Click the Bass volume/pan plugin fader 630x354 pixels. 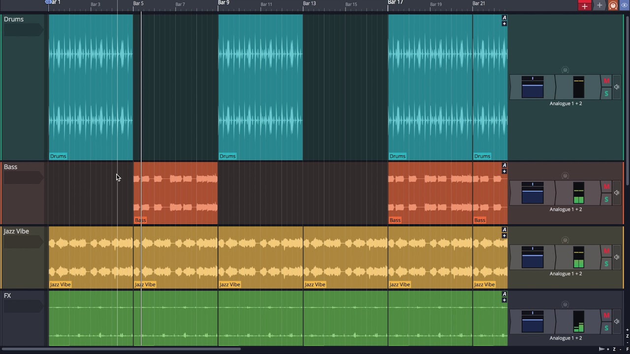533,193
